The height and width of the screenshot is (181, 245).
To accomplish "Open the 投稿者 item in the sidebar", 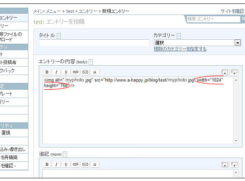I will [x=14, y=62].
